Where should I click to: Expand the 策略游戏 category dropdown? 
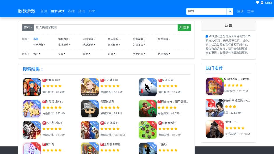click(139, 39)
